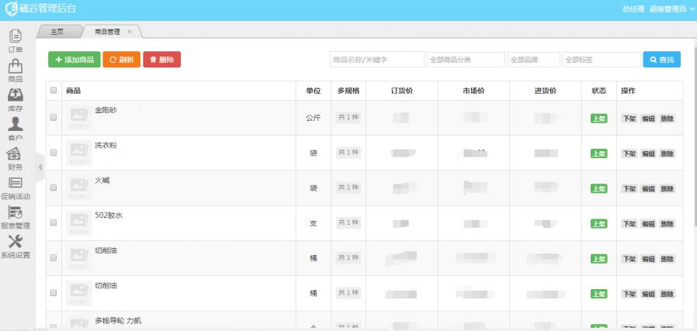Open the 库存 inventory sidebar icon
Image resolution: width=697 pixels, height=331 pixels.
coord(15,95)
